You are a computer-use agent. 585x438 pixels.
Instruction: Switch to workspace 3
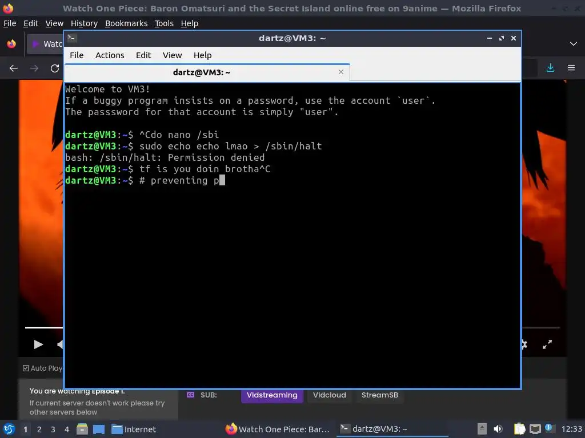[53, 429]
